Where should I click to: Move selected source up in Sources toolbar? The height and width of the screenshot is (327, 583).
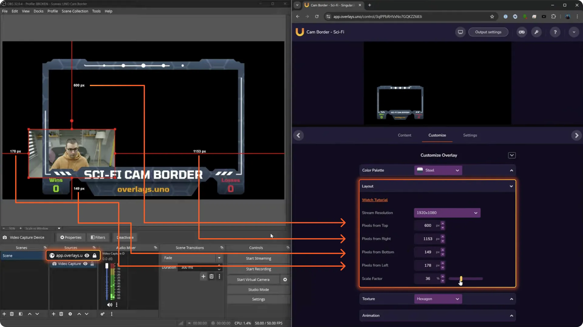pyautogui.click(x=79, y=314)
